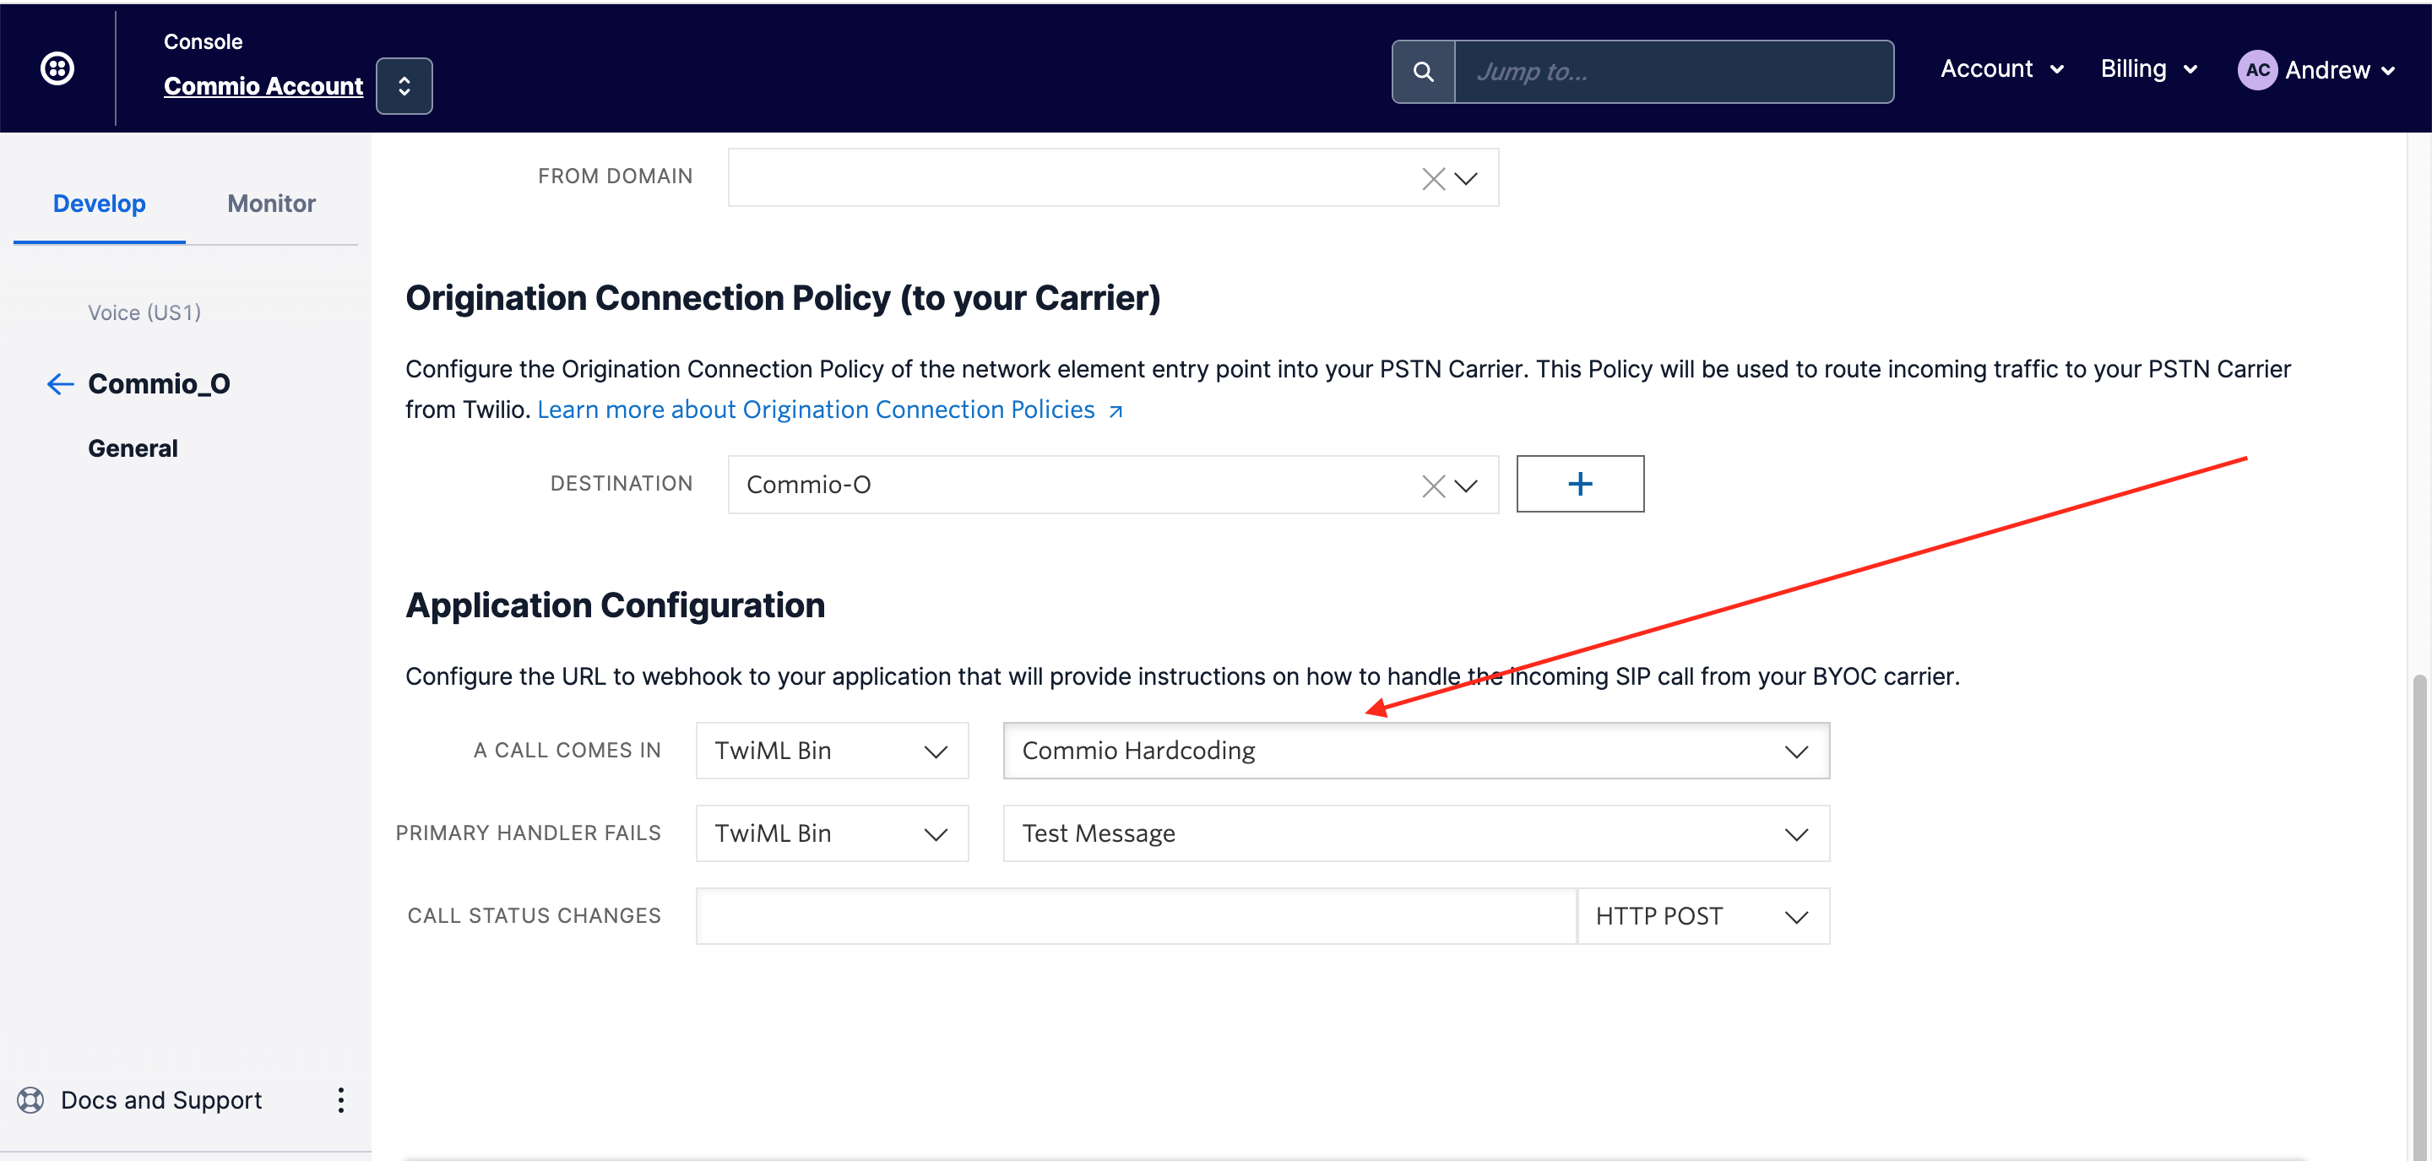The height and width of the screenshot is (1161, 2432).
Task: Click the PRIMARY HANDLER FAILS label
Action: 528,833
